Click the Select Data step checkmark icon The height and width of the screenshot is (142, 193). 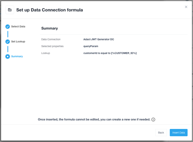(x=8, y=27)
